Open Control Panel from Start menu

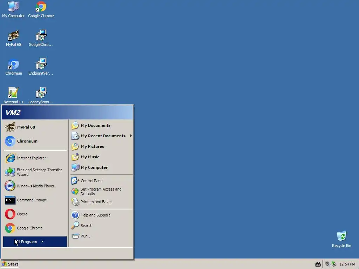(x=101, y=181)
